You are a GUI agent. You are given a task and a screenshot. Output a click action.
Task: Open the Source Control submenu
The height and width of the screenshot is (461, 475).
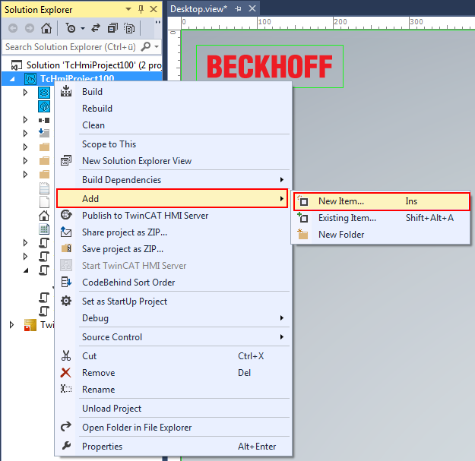(x=173, y=337)
